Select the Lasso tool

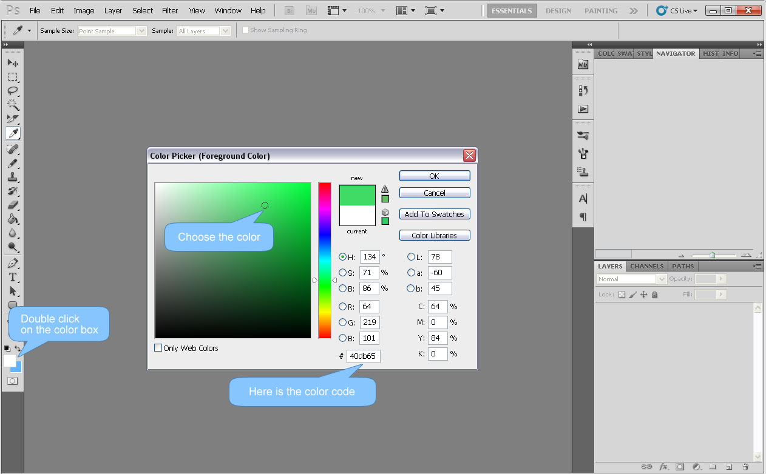pos(13,91)
